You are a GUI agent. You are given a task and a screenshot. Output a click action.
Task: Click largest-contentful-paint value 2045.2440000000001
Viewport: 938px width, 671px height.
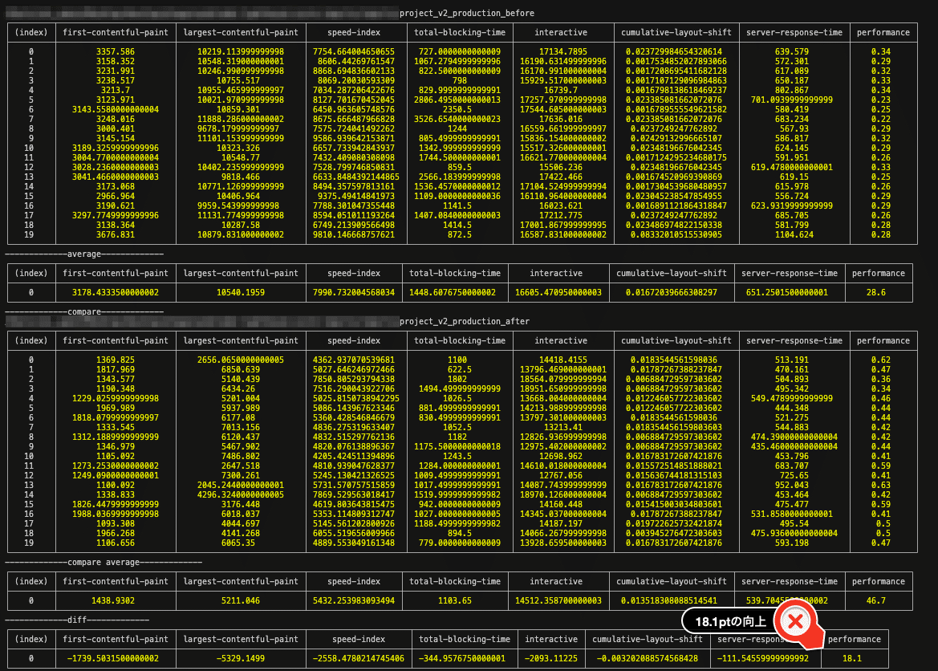coord(241,485)
